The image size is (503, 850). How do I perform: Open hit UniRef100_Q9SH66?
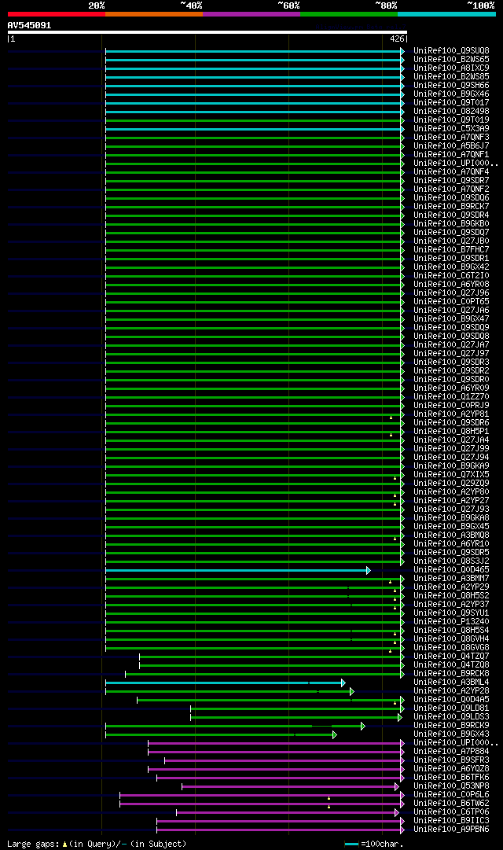(x=451, y=86)
